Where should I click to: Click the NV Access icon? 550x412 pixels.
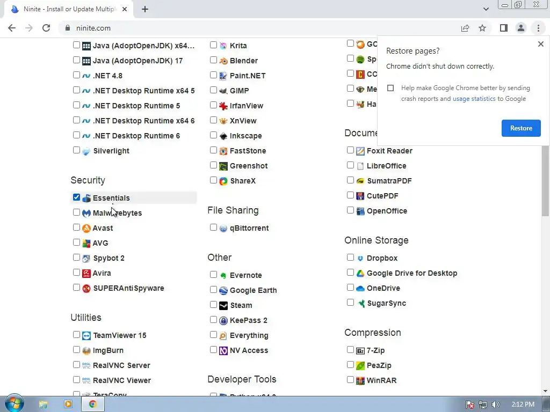pyautogui.click(x=223, y=351)
